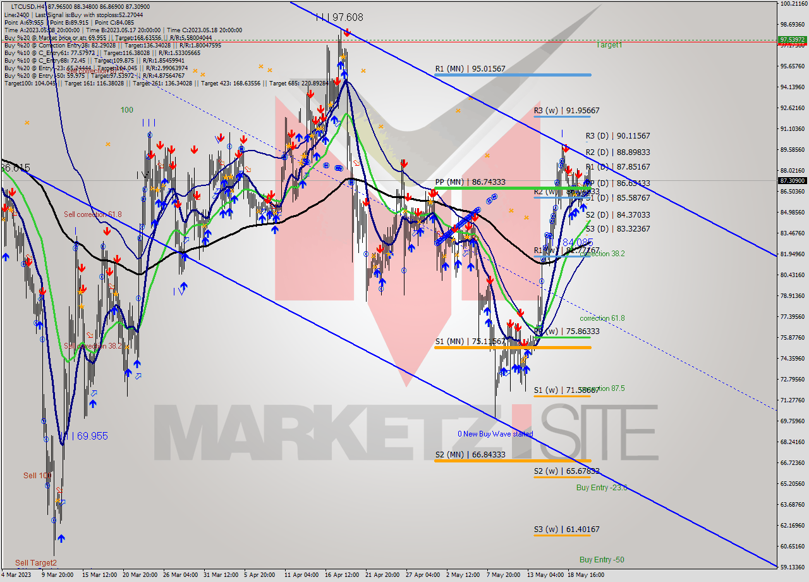
Task: Click the 'S3 (w) | 61.40167' label
Action: 566,529
